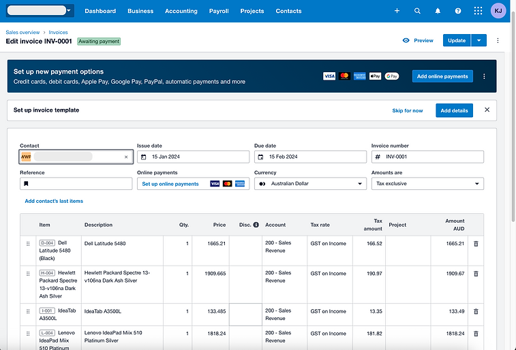Click the Contact field
This screenshot has height=350, width=516.
pyautogui.click(x=76, y=157)
